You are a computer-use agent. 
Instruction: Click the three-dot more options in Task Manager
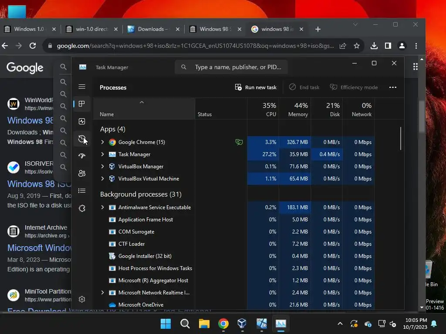point(393,87)
